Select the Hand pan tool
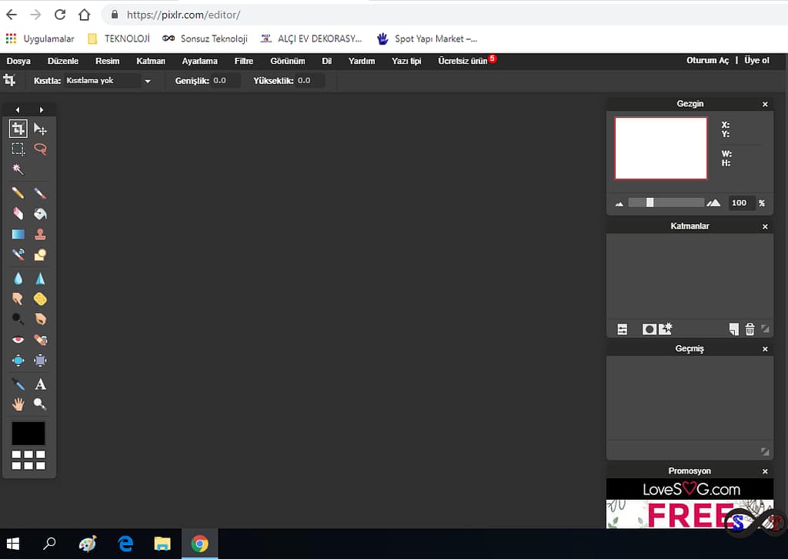Screen dimensions: 788x559 [18, 403]
